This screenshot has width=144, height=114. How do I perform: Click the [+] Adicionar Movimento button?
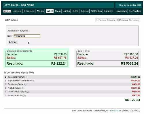(128, 20)
